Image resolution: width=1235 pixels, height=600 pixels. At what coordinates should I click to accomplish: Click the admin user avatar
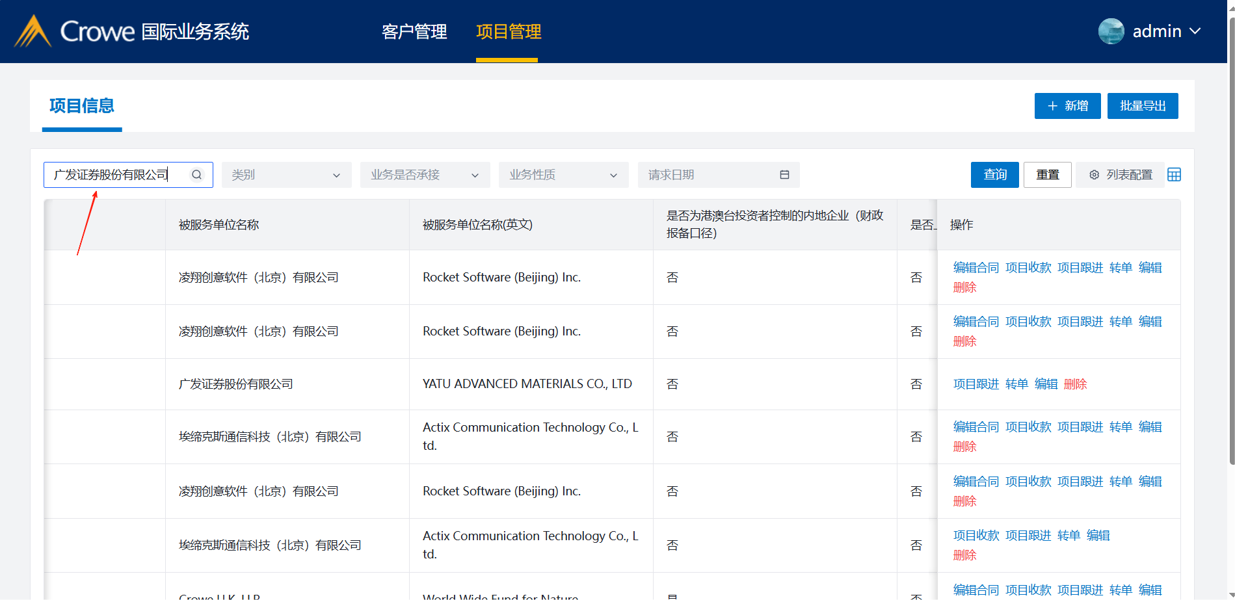pyautogui.click(x=1111, y=31)
